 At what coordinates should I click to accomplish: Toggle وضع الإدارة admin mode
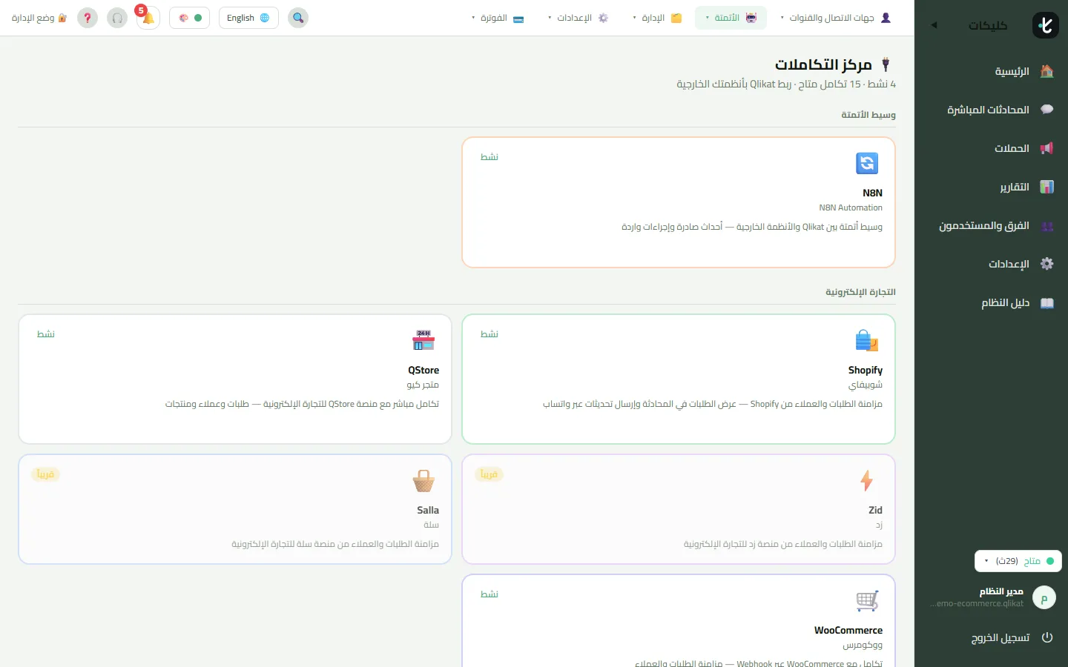(39, 18)
